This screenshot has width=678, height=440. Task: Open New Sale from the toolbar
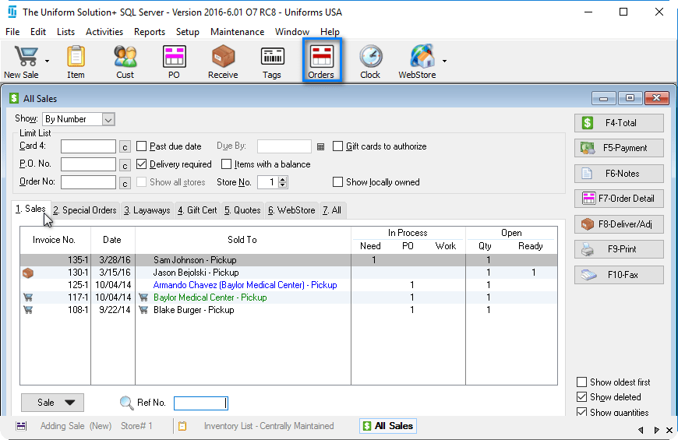(23, 62)
